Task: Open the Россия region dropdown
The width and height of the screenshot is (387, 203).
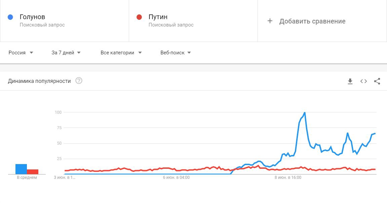Action: coord(21,53)
